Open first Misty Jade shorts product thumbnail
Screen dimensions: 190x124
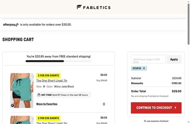click(22, 90)
